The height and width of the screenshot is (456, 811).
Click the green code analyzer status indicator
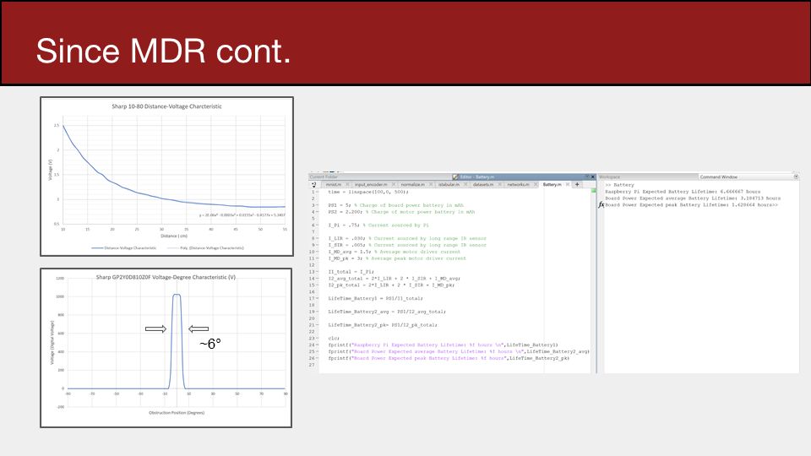(x=593, y=191)
